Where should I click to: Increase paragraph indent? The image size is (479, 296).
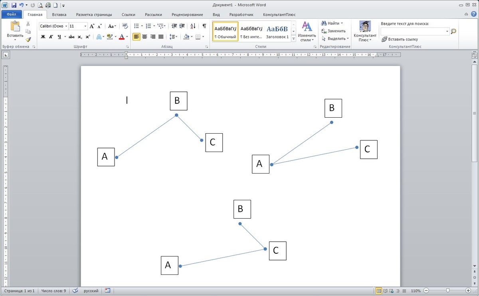click(x=182, y=26)
